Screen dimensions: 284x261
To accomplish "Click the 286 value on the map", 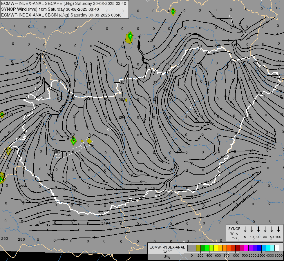I will click(x=21, y=240).
